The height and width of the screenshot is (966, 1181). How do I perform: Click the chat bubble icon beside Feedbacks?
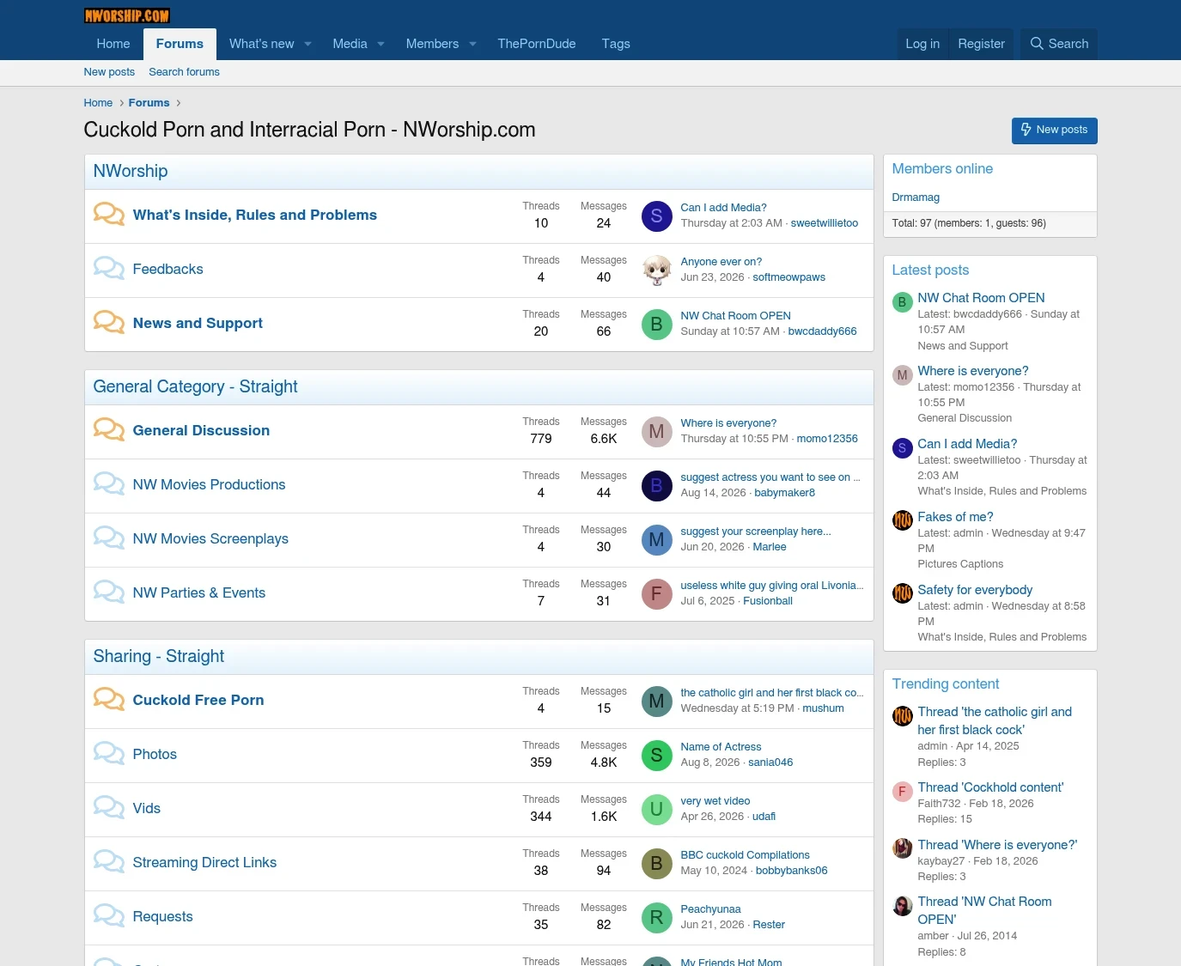109,268
